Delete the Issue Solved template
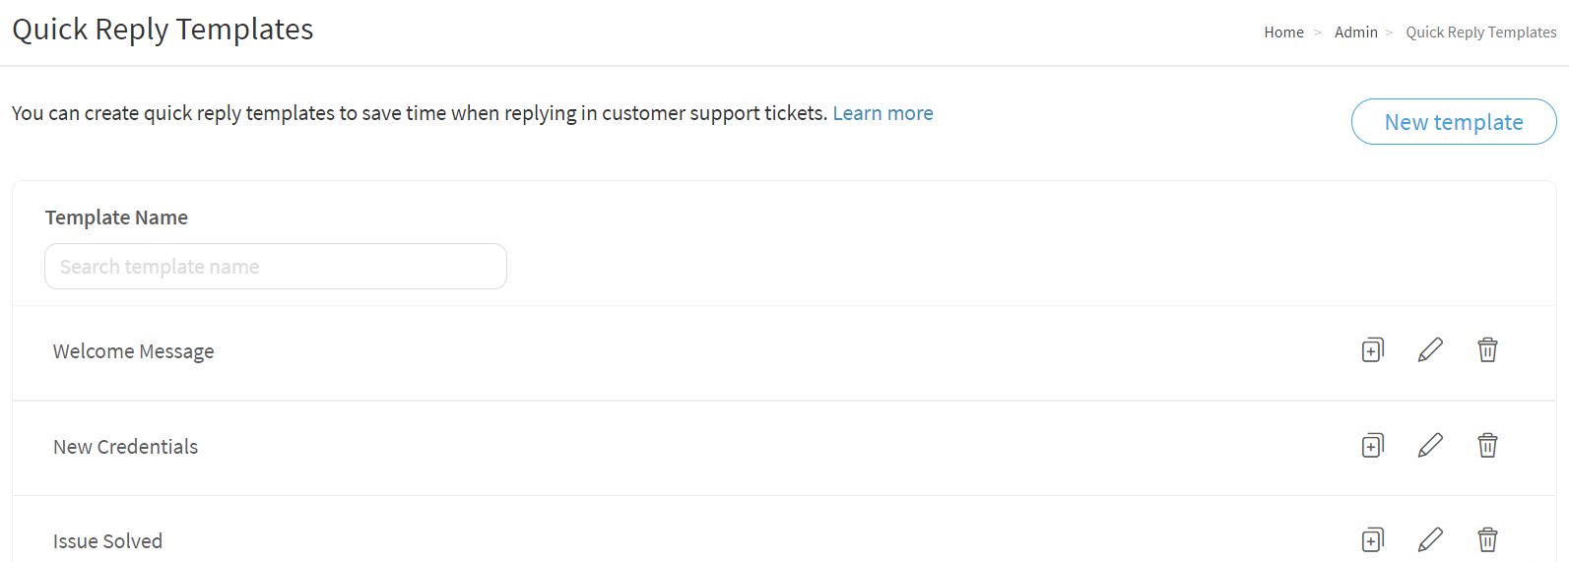This screenshot has width=1569, height=562. click(1487, 539)
